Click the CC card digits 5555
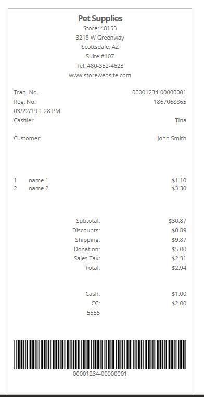Viewport: 204px width, 397px height. (x=94, y=313)
